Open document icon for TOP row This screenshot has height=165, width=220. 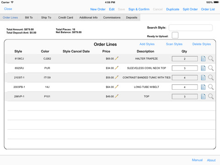[203, 96]
